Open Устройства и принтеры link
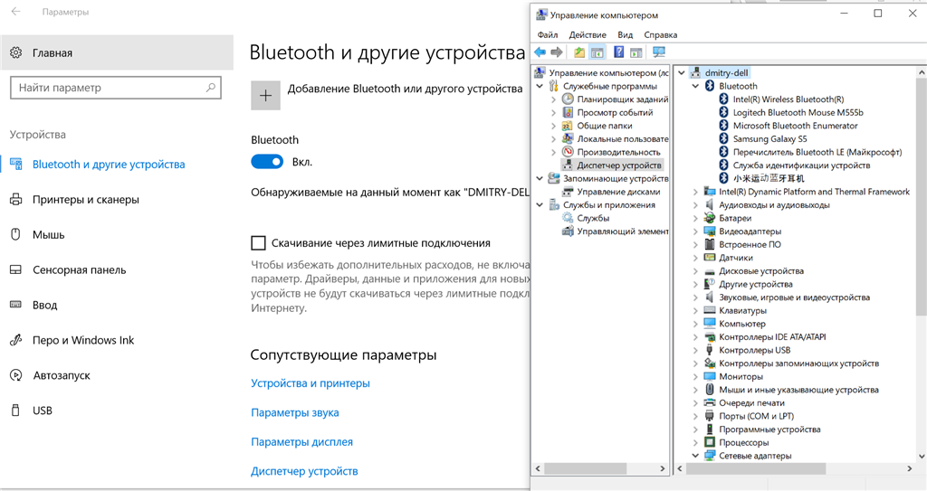927x491 pixels. click(311, 383)
